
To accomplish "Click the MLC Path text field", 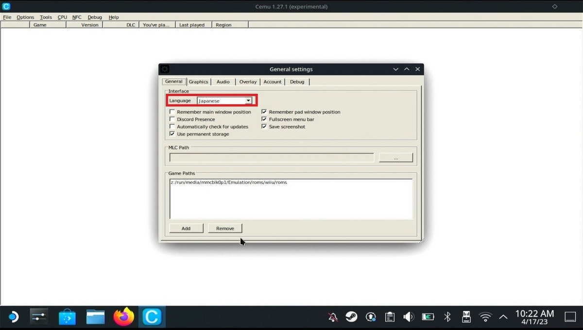I will coord(272,158).
